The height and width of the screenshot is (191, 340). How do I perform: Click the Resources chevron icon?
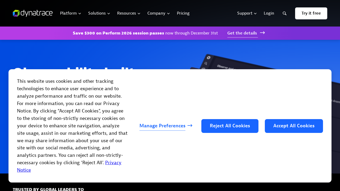[139, 13]
